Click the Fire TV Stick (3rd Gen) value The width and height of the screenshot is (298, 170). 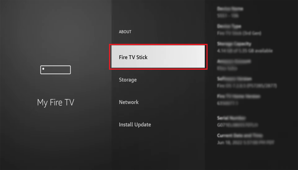pos(239,33)
